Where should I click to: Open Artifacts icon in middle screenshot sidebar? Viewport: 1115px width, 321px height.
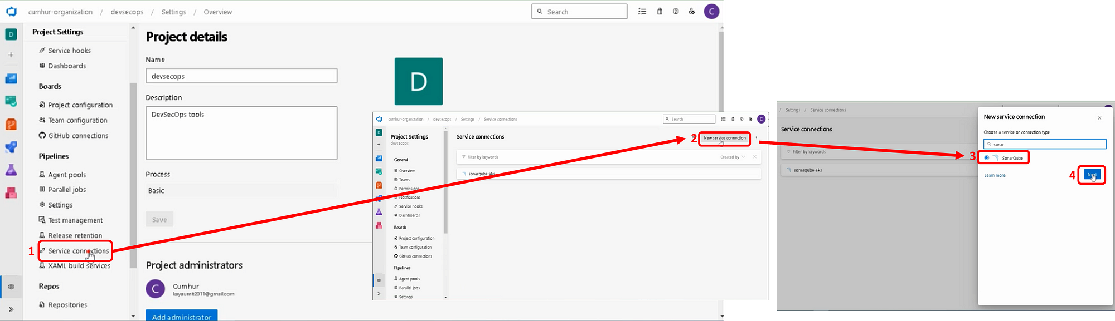[x=379, y=225]
